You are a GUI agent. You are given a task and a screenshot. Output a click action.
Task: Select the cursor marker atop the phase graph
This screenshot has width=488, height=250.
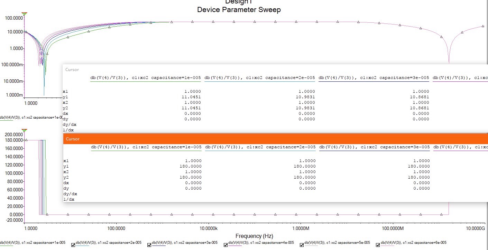(x=24, y=130)
